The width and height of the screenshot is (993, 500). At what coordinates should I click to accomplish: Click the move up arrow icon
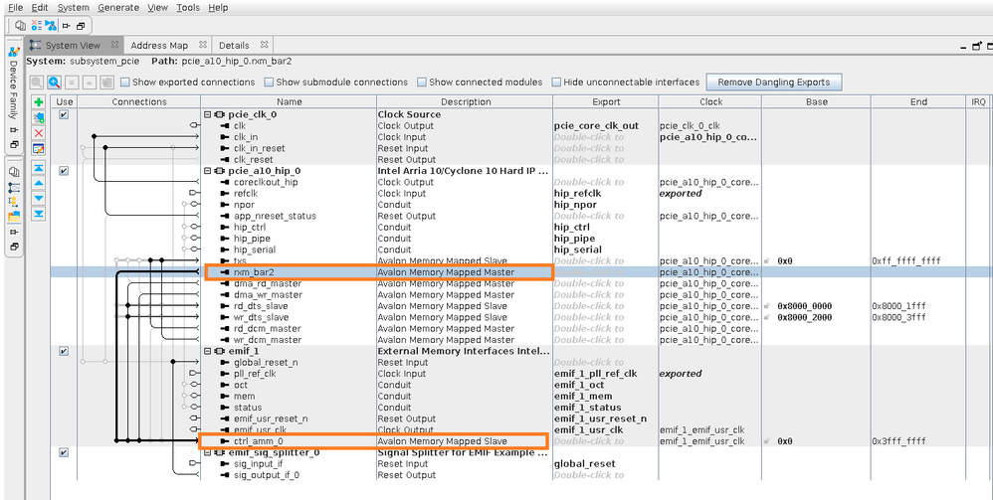[39, 183]
